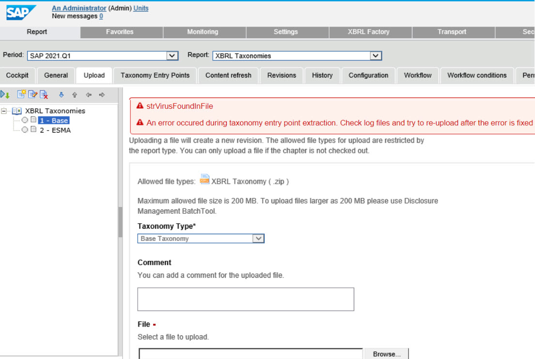This screenshot has height=359, width=535.
Task: Click the Allowed file types: label
Action: tap(167, 181)
